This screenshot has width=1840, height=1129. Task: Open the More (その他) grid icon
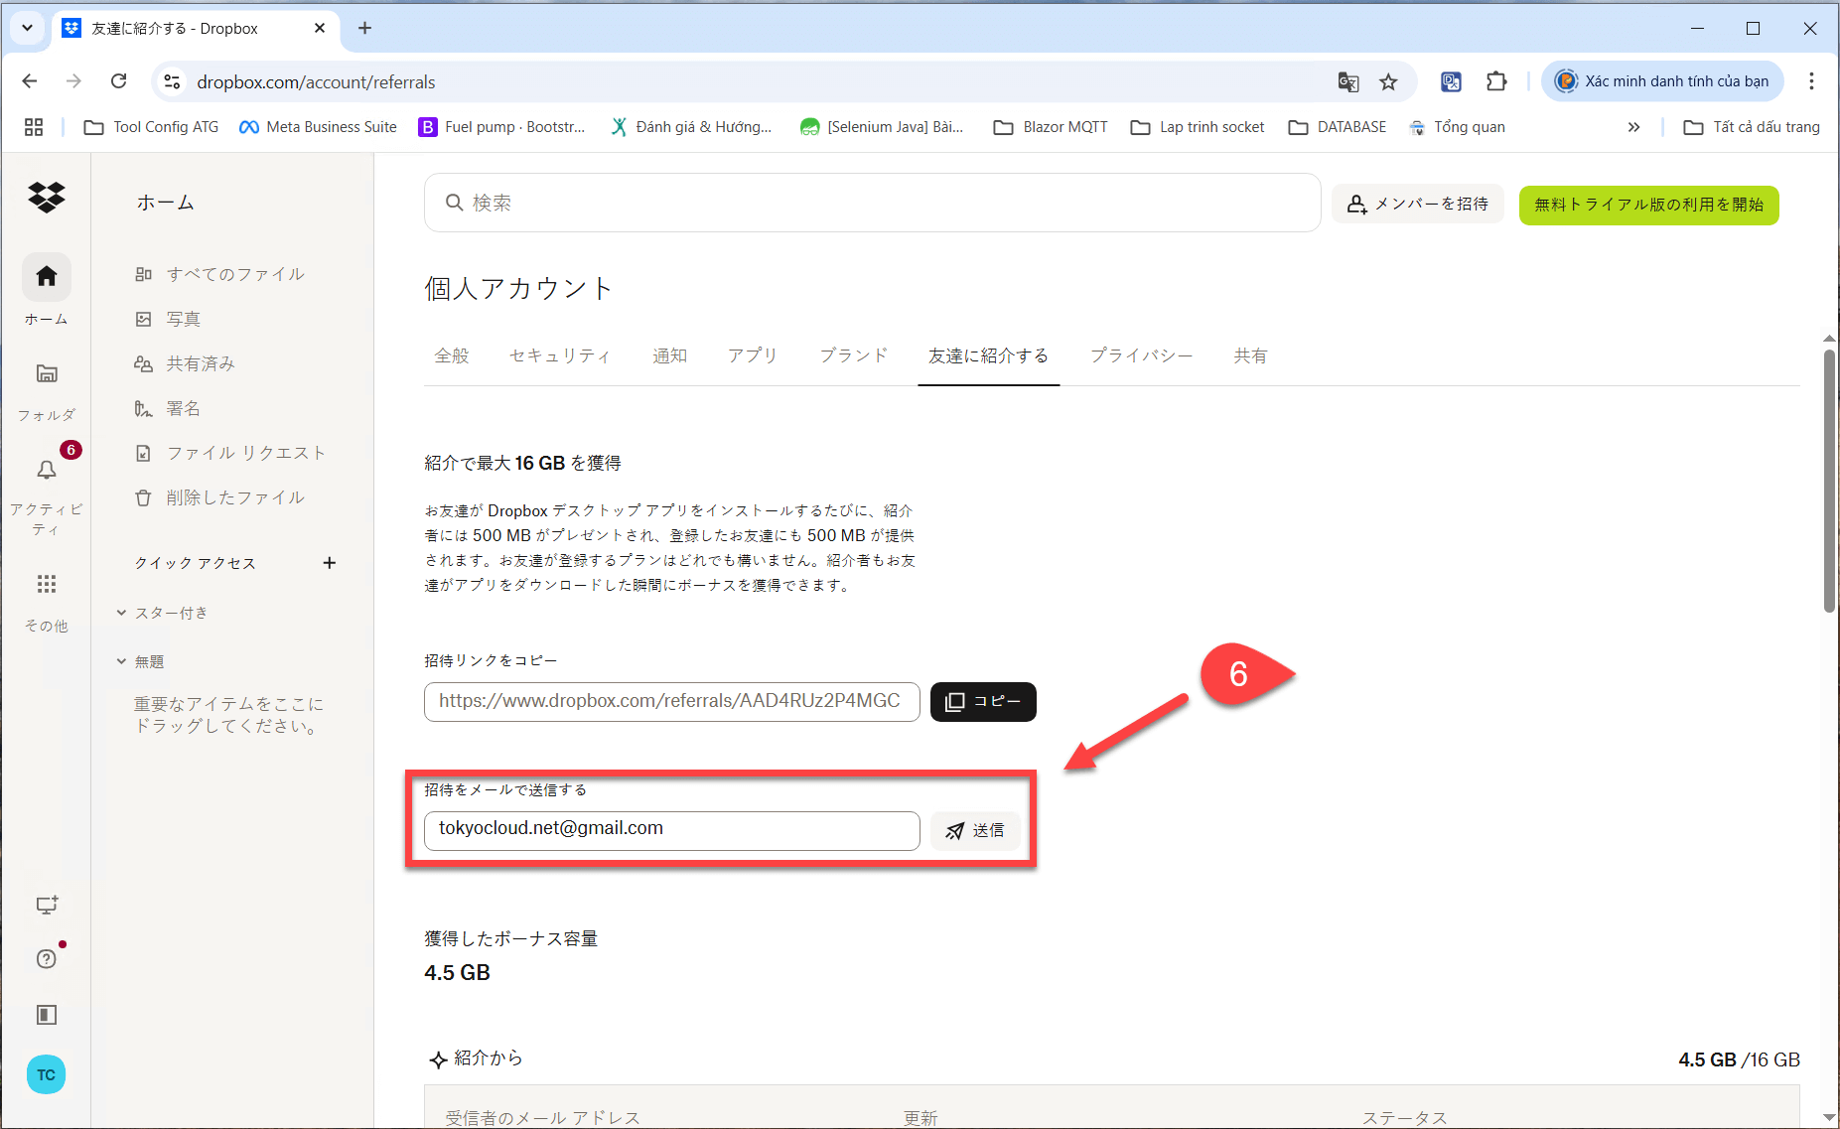(x=47, y=584)
